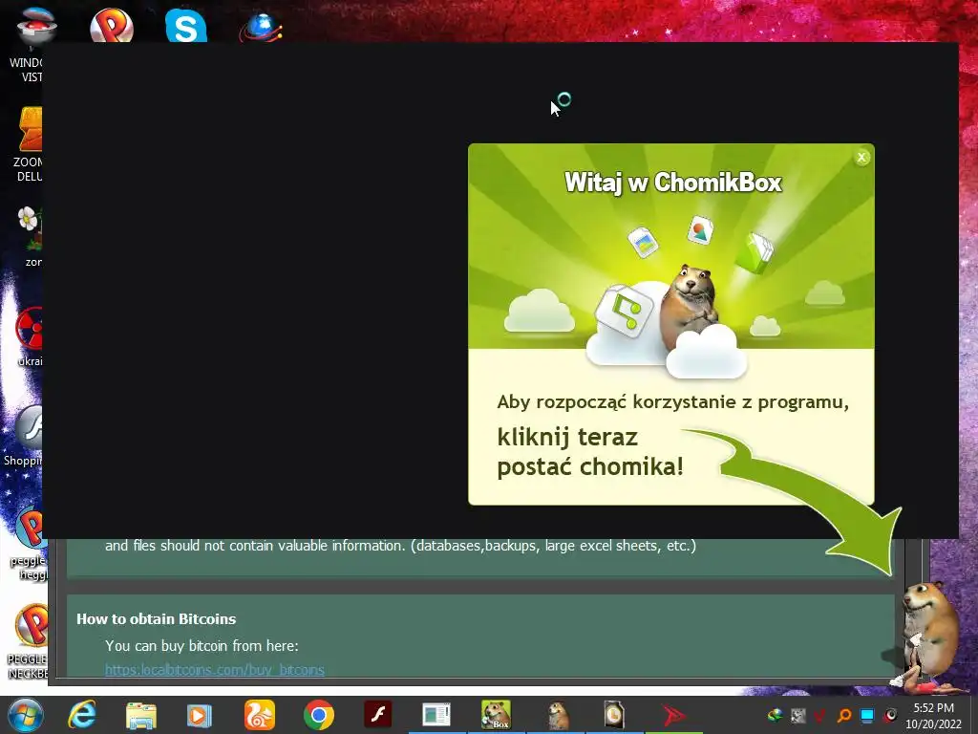Click the red V tray icon

click(x=820, y=715)
